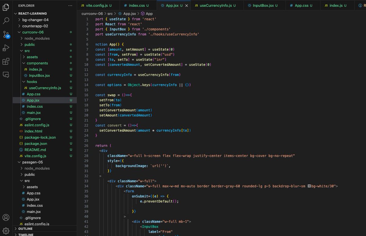Open the Explorer view in activity bar

(x=6, y=7)
